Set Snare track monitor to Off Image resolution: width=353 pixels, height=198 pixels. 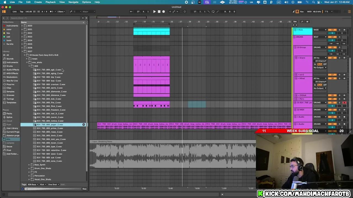(325, 64)
